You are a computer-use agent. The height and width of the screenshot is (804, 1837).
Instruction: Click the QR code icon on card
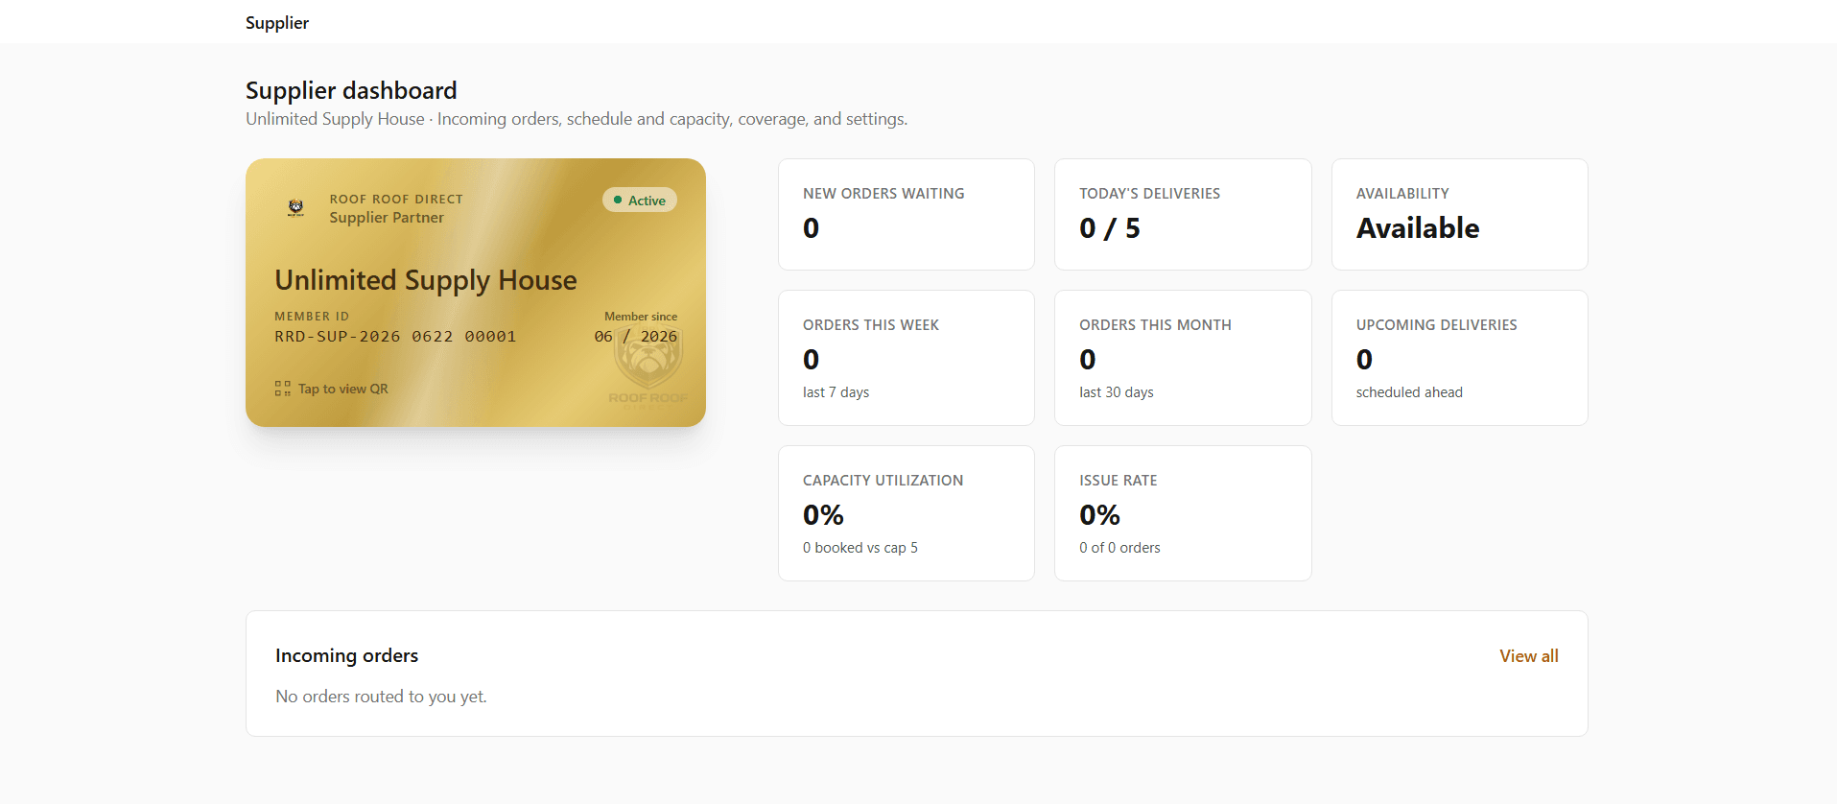click(283, 389)
